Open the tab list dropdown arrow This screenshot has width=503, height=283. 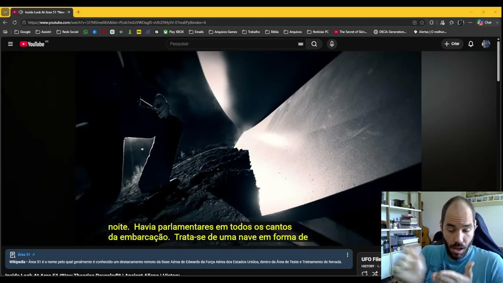click(5, 12)
